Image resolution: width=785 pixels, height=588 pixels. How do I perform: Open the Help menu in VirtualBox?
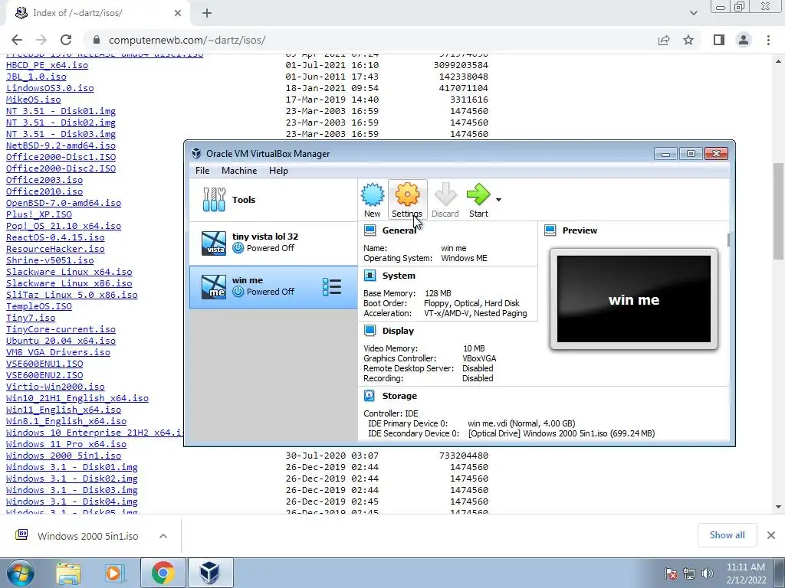(x=278, y=171)
